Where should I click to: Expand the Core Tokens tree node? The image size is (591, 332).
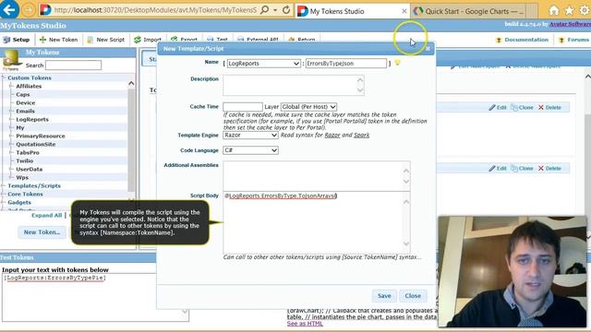click(4, 195)
